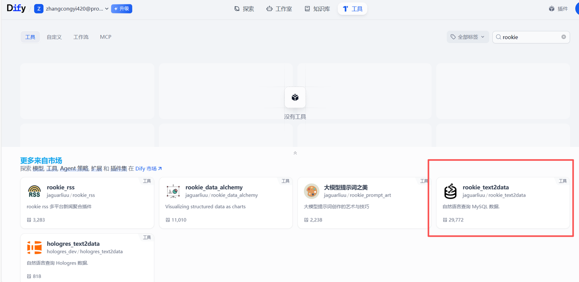Open the 大模型提示词之美 plugin title

[x=346, y=187]
